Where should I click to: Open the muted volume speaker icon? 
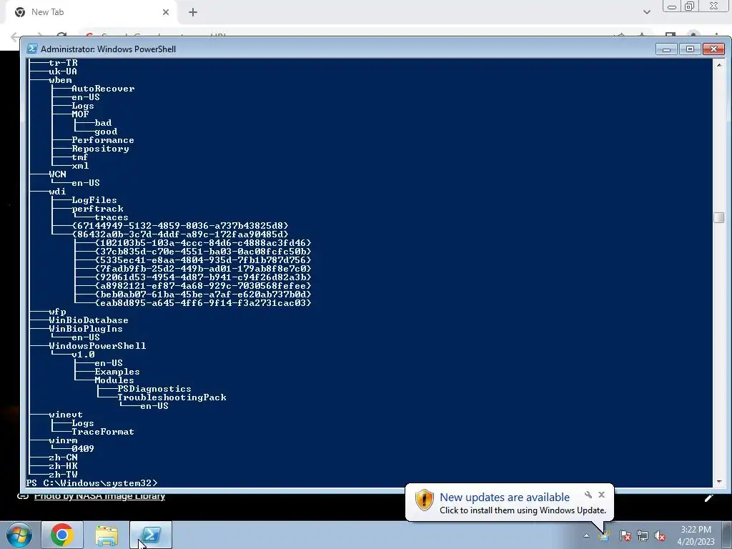660,535
